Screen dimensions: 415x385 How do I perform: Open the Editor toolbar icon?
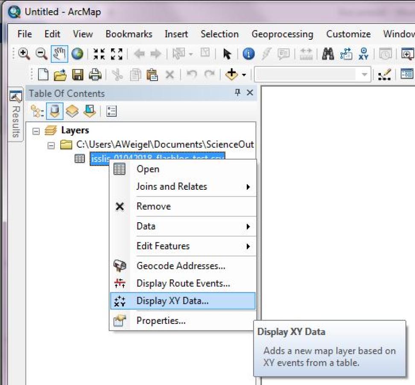(x=385, y=75)
